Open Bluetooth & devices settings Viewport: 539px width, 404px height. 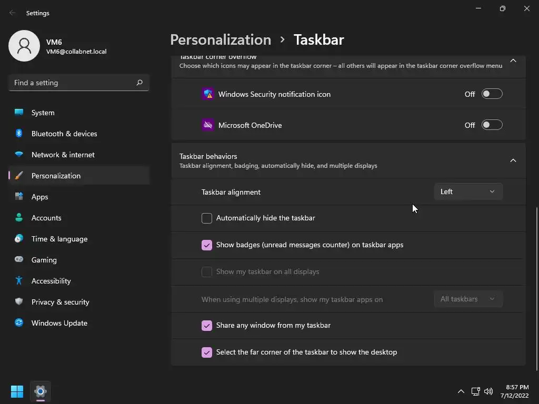tap(64, 134)
